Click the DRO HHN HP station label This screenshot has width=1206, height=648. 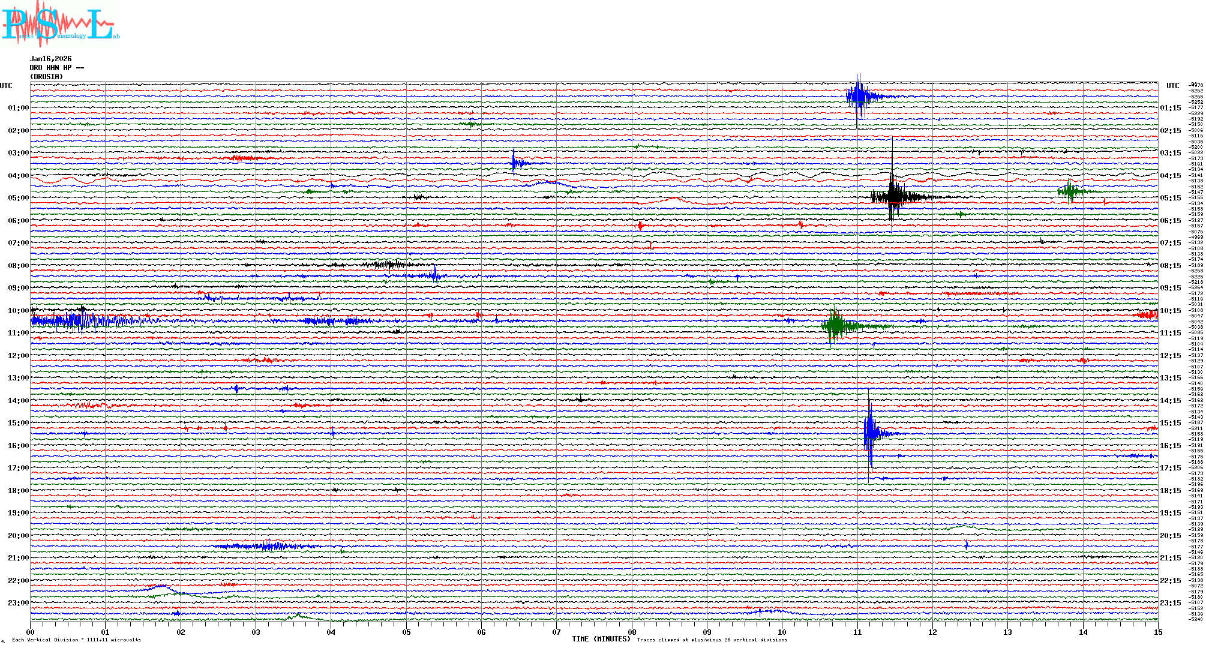point(56,68)
